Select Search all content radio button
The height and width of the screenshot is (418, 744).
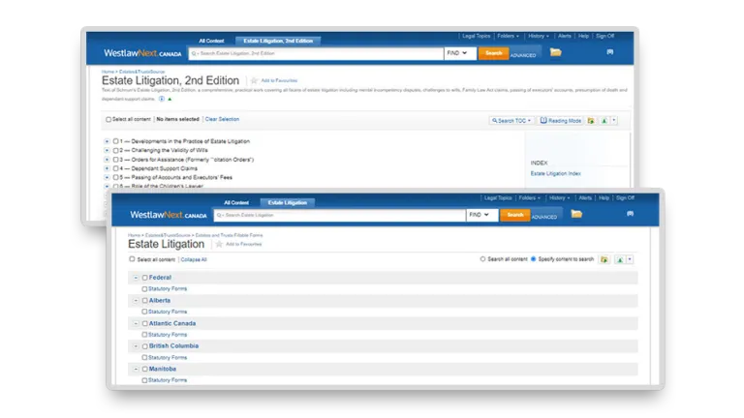(x=482, y=259)
